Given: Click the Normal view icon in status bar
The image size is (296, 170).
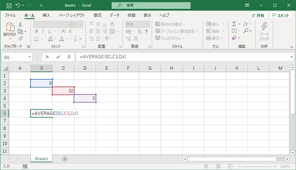Looking at the screenshot, I should [x=206, y=166].
